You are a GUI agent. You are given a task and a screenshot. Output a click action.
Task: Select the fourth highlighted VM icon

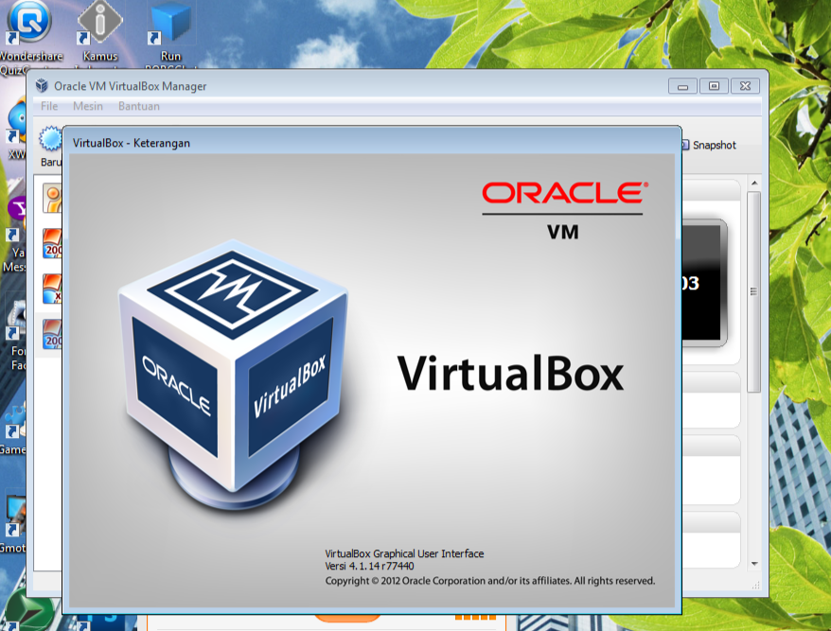[52, 334]
